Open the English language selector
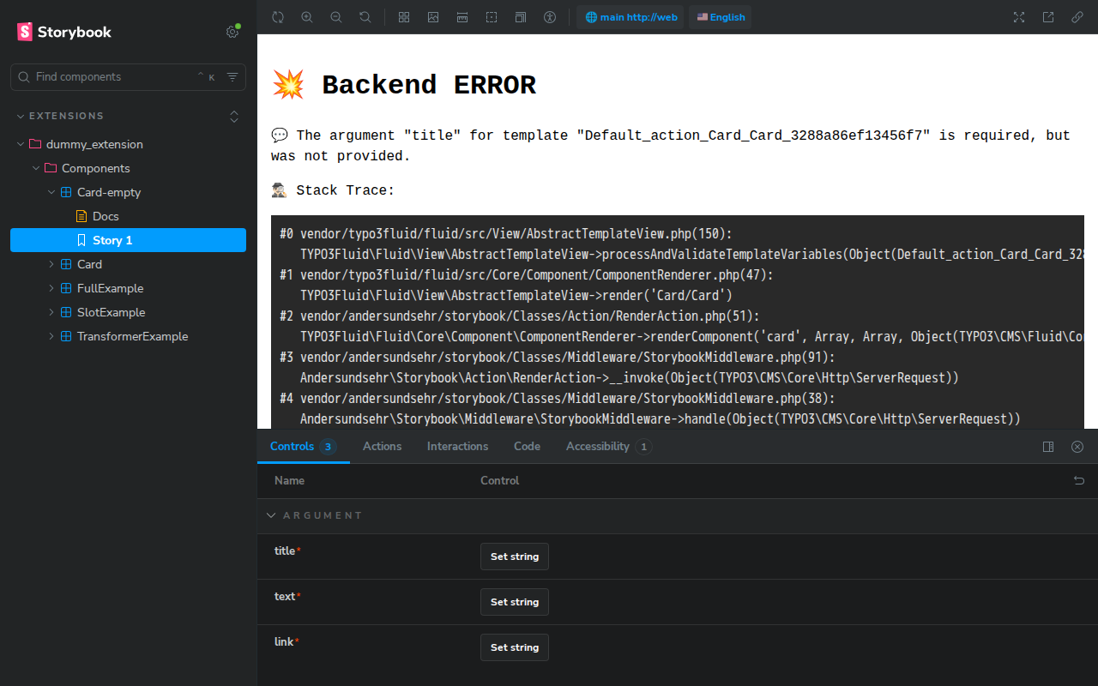Screen dimensions: 1098x686 click(x=721, y=17)
